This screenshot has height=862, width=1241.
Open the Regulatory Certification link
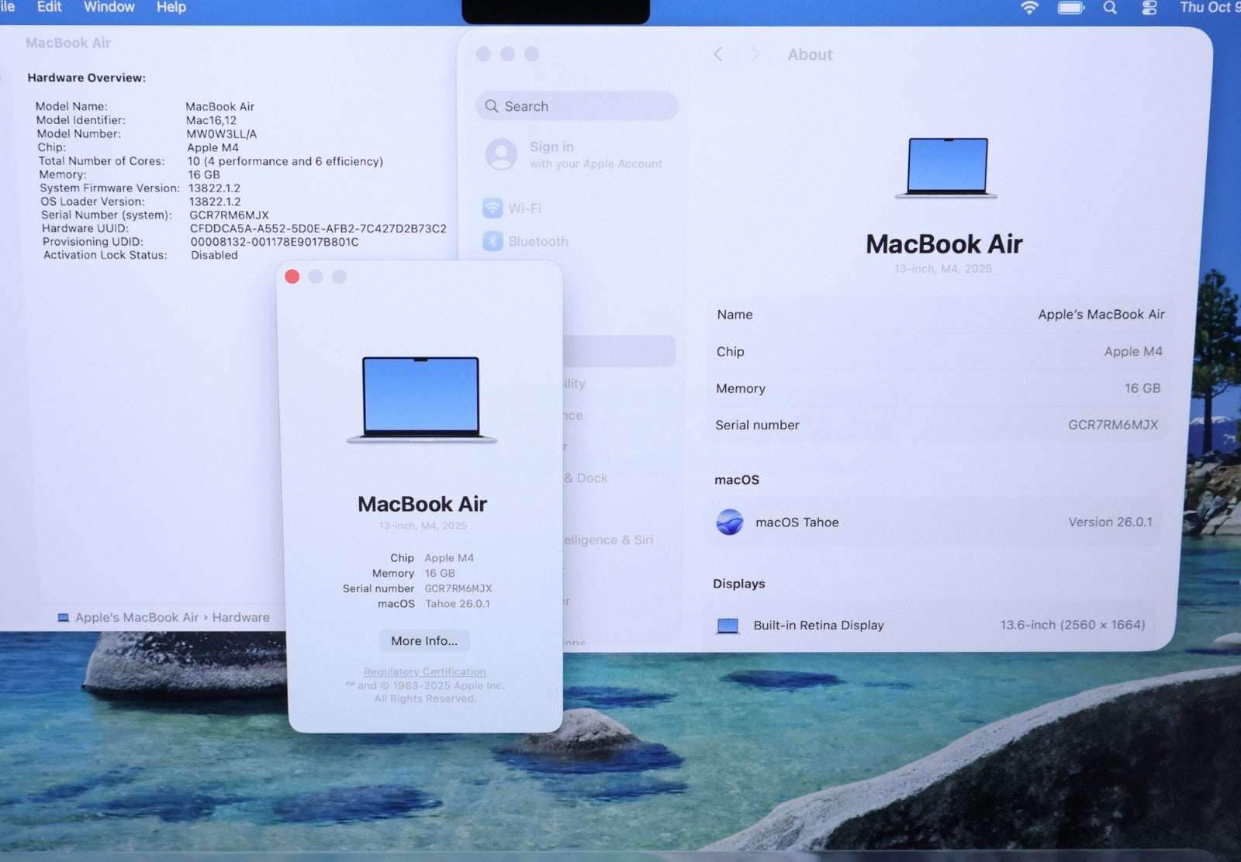click(x=425, y=671)
